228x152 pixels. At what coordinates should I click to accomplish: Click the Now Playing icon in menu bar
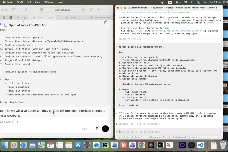pos(163,2)
